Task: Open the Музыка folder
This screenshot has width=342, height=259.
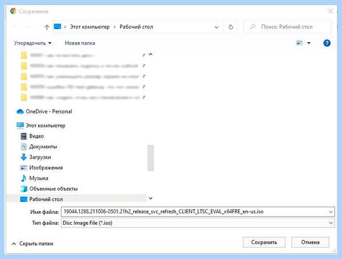Action: click(39, 178)
